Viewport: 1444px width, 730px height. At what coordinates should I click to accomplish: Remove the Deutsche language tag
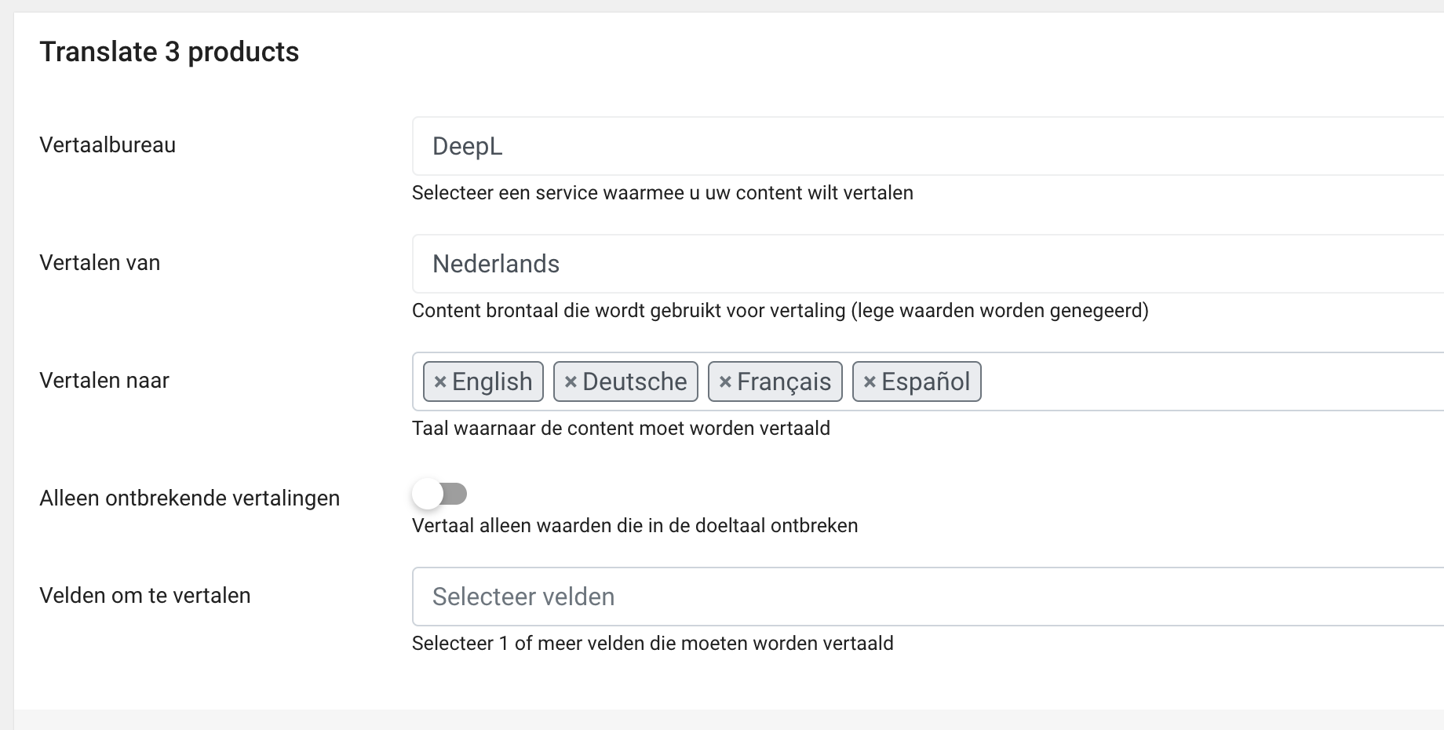point(571,382)
